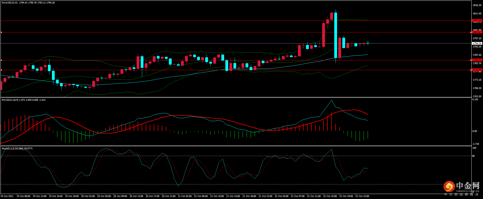Select left anchor point of the 1800.67 line

[1, 32]
